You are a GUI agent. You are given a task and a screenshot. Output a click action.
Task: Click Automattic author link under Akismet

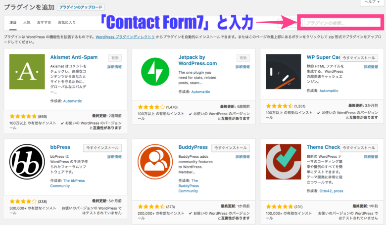[x=73, y=101]
